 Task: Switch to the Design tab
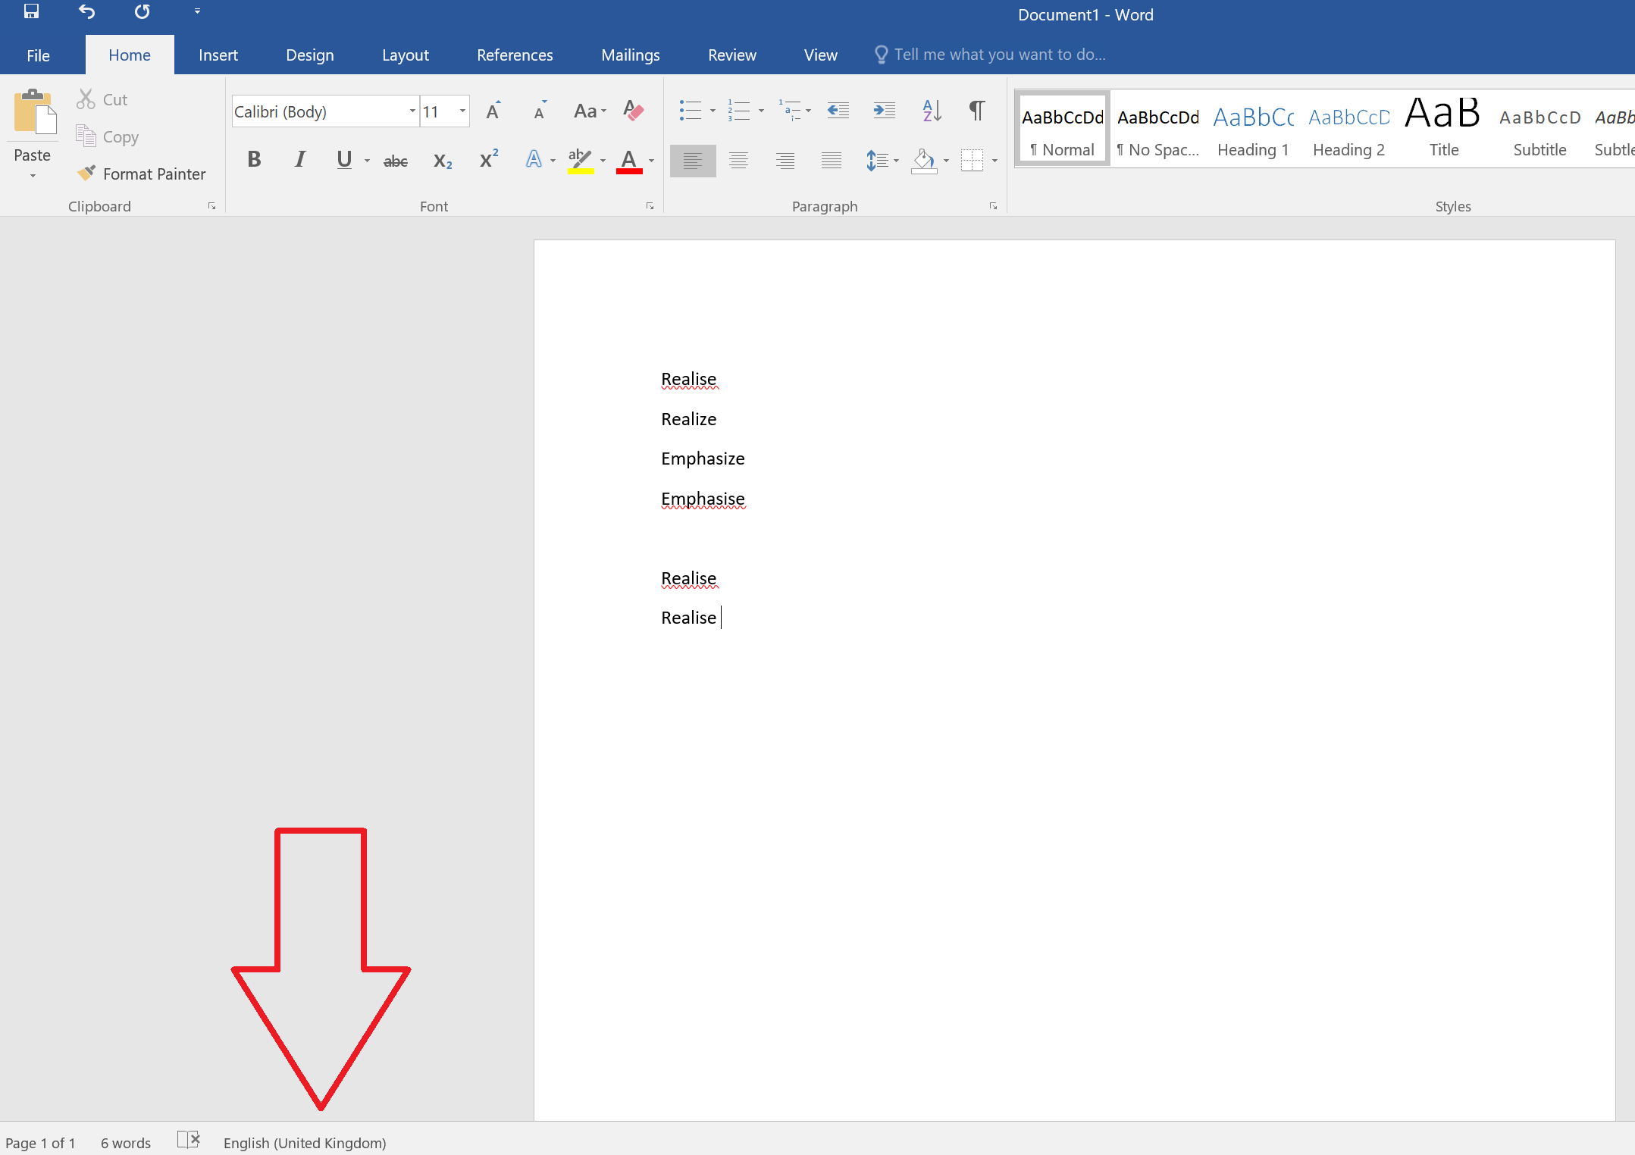click(x=310, y=55)
